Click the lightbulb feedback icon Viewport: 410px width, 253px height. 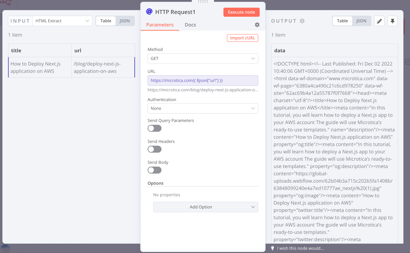[x=272, y=248]
